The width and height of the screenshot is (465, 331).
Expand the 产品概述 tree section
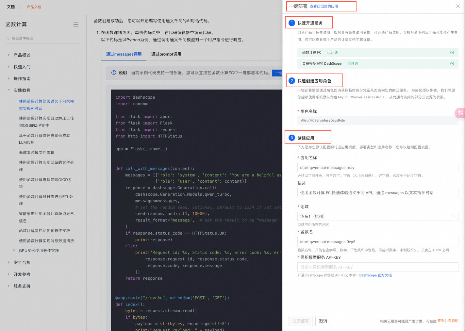point(9,55)
